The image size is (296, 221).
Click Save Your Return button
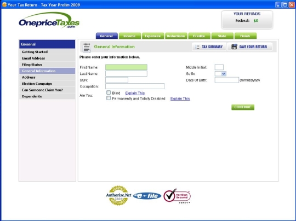click(250, 47)
